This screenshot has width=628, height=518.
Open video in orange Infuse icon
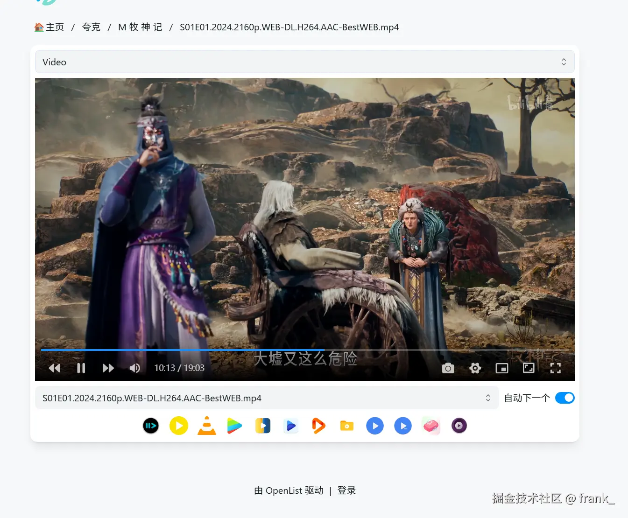(x=319, y=426)
